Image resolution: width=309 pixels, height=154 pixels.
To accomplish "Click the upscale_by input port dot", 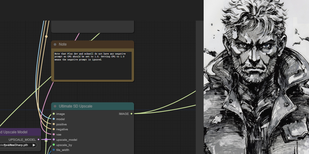I will [53, 145].
